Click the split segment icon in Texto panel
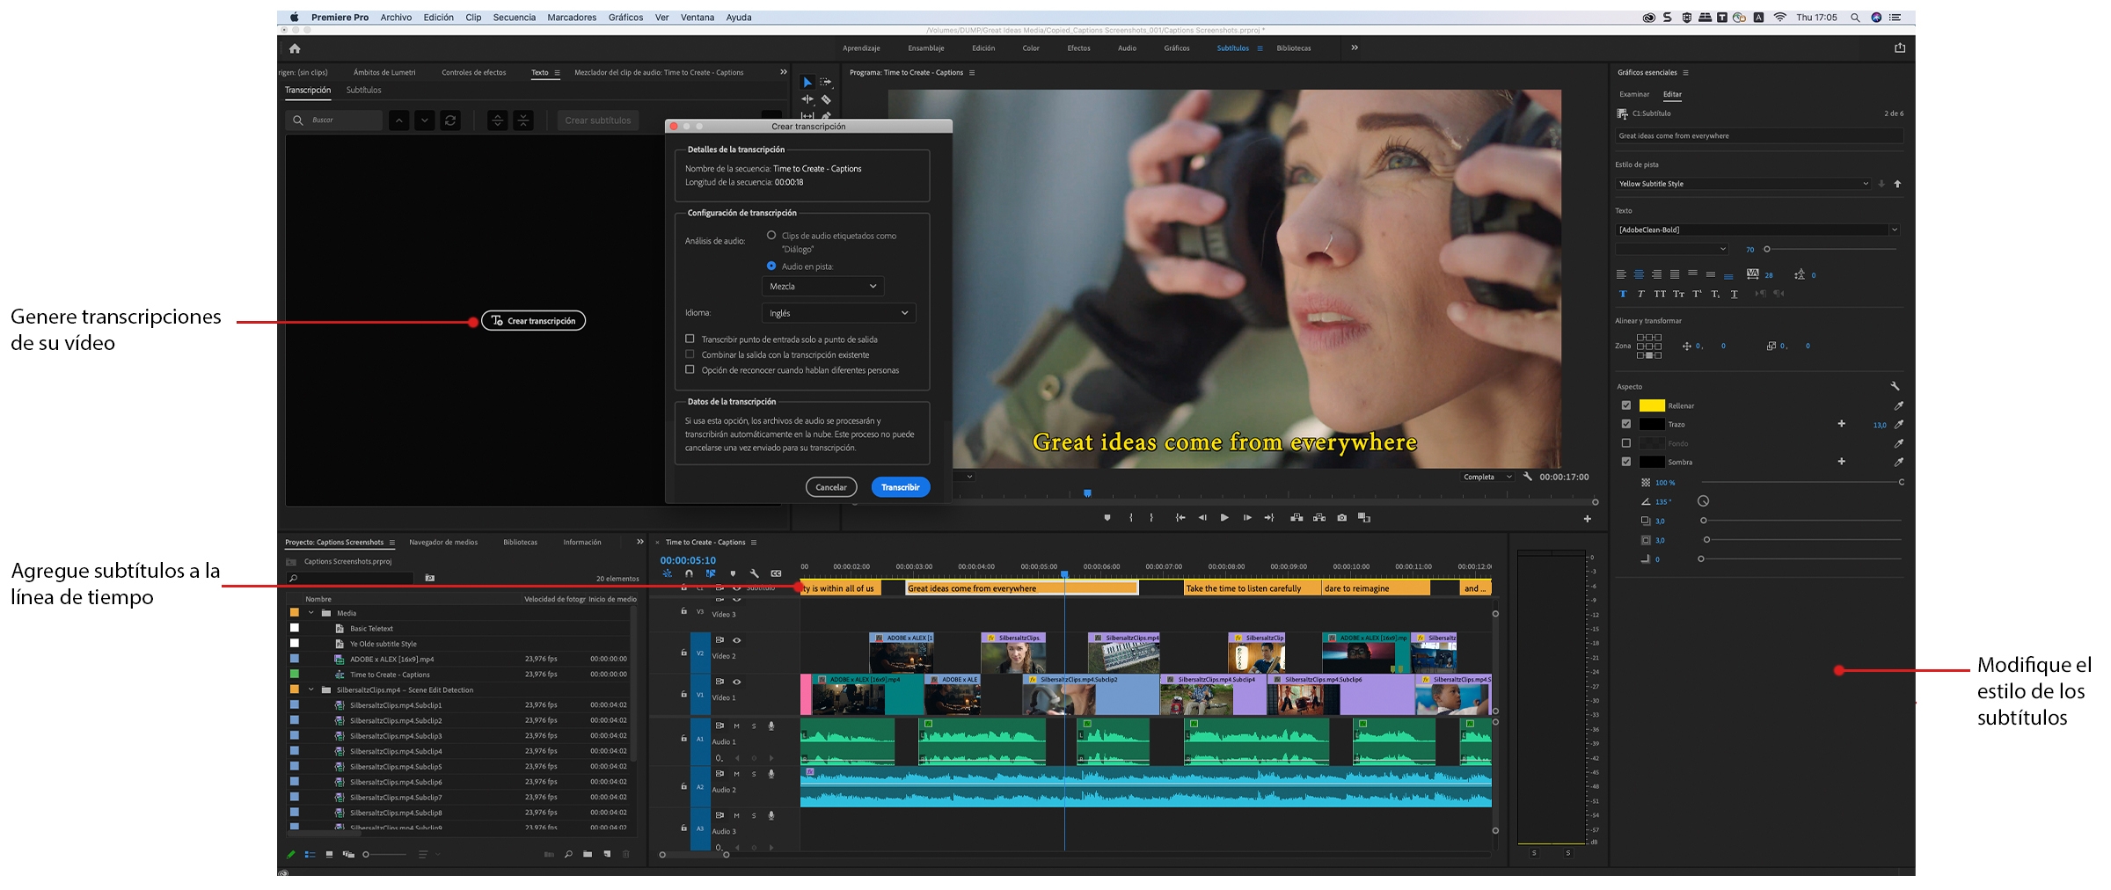This screenshot has width=2111, height=890. [498, 120]
